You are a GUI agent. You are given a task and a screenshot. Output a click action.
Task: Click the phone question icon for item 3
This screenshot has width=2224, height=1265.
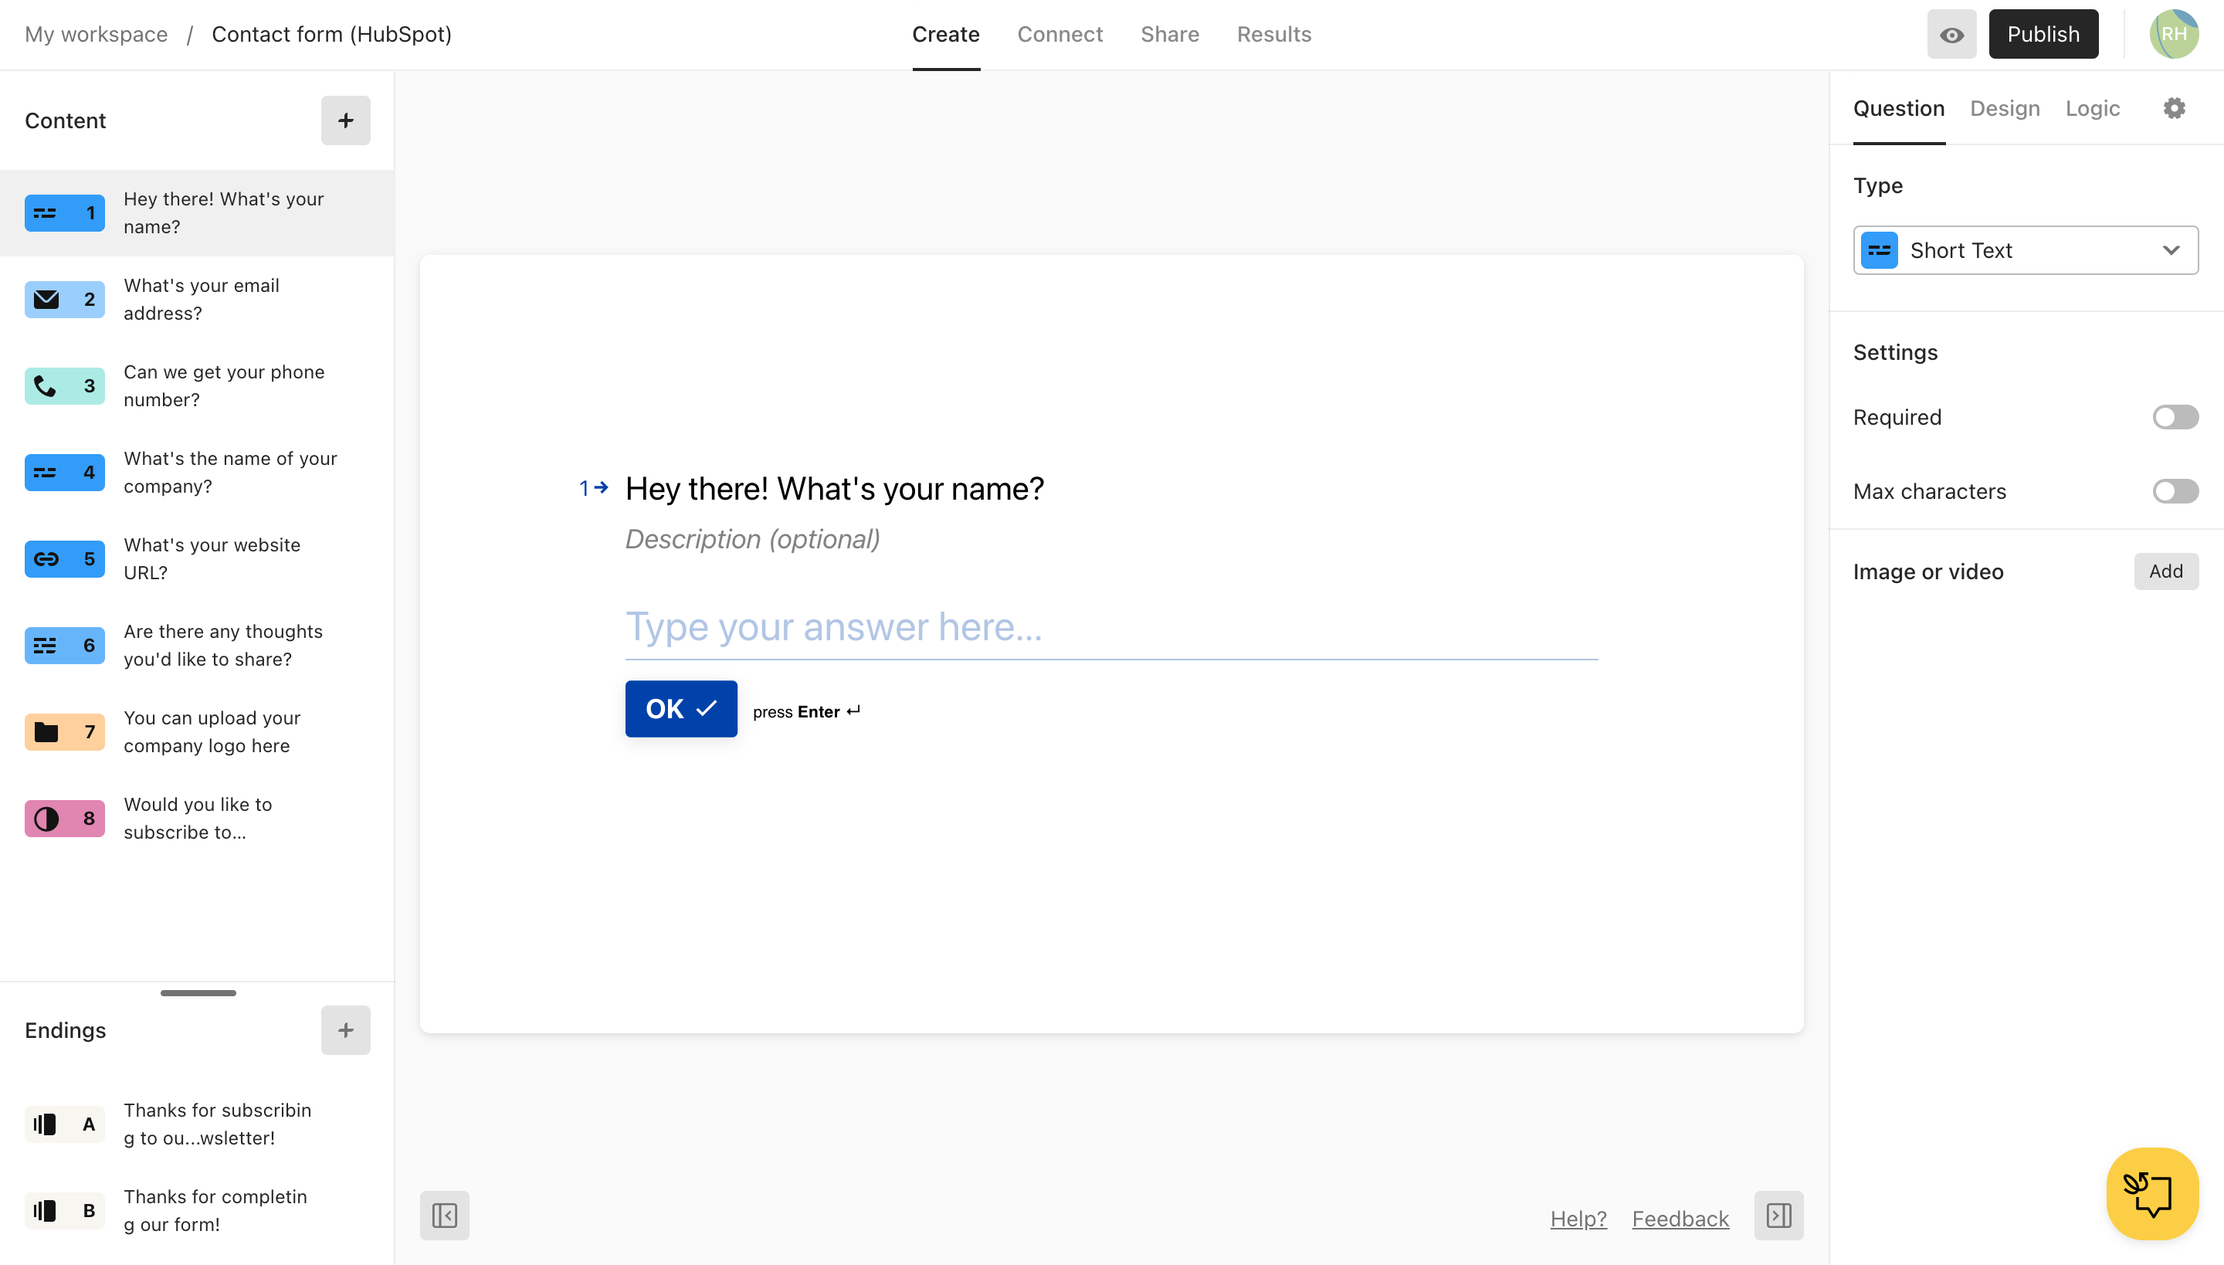(44, 385)
